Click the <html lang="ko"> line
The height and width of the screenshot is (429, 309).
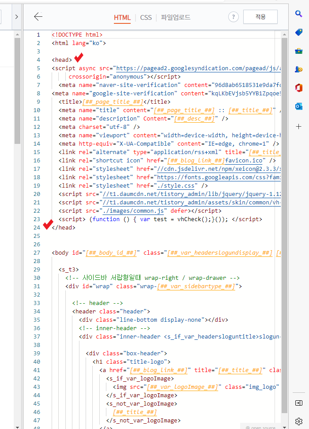[79, 43]
